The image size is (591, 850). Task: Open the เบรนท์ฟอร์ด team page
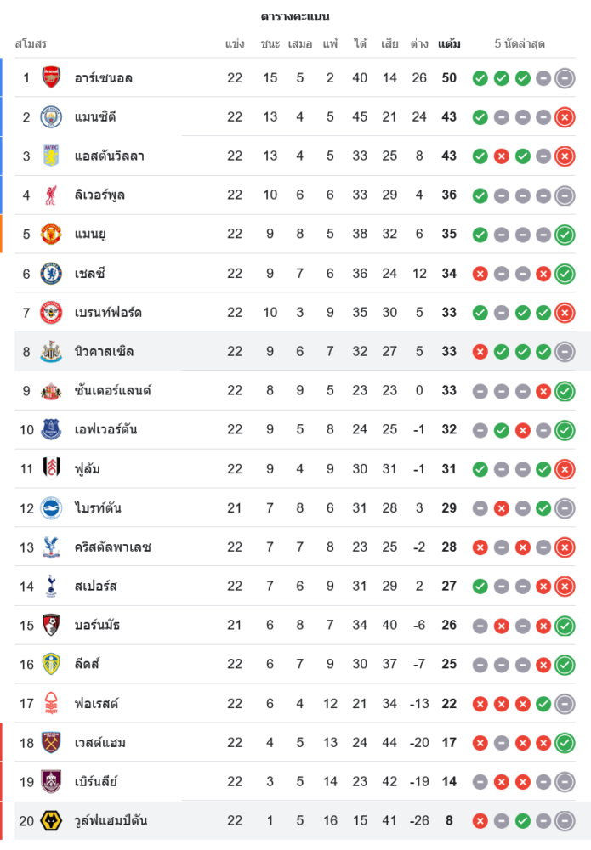coord(108,313)
